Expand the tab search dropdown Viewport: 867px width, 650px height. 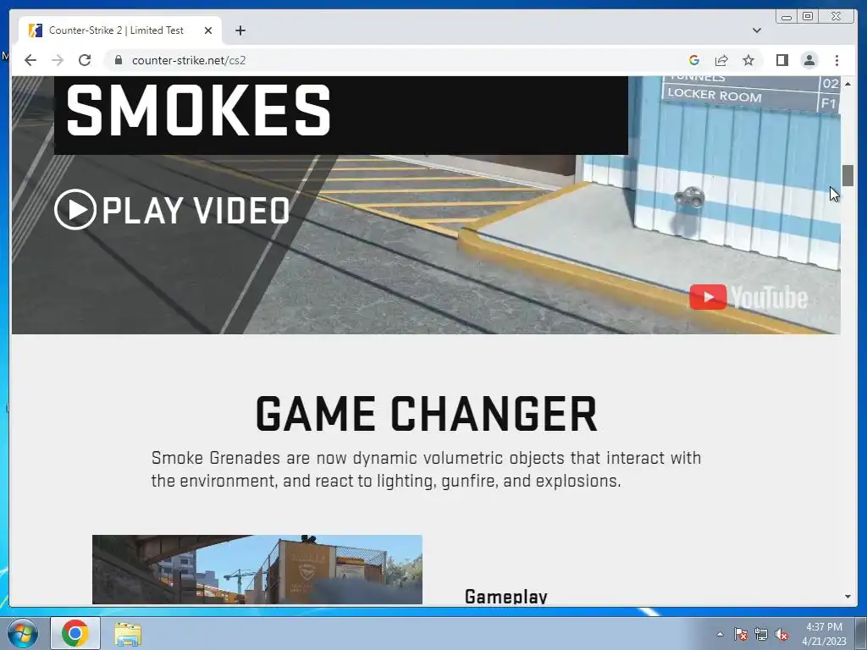pos(756,30)
